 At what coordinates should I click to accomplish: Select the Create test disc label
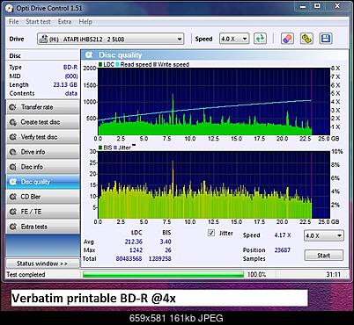click(x=41, y=122)
